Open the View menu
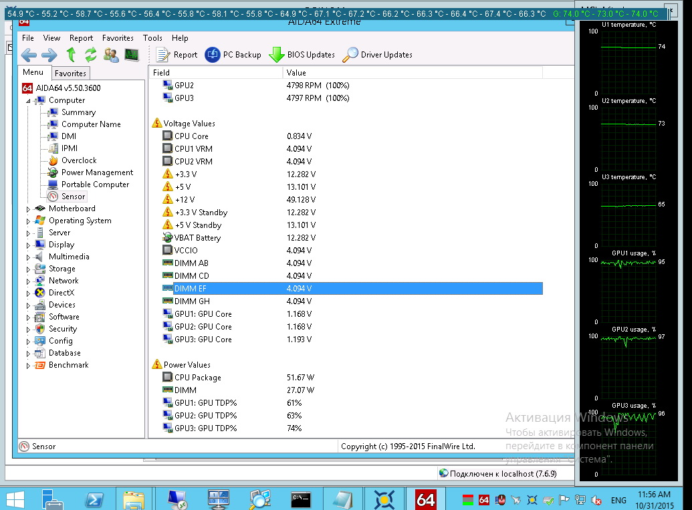Viewport: 692px width, 510px height. click(x=51, y=38)
